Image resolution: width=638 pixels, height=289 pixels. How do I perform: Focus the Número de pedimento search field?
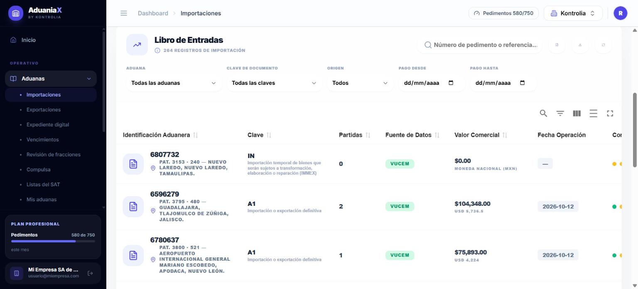pyautogui.click(x=481, y=45)
